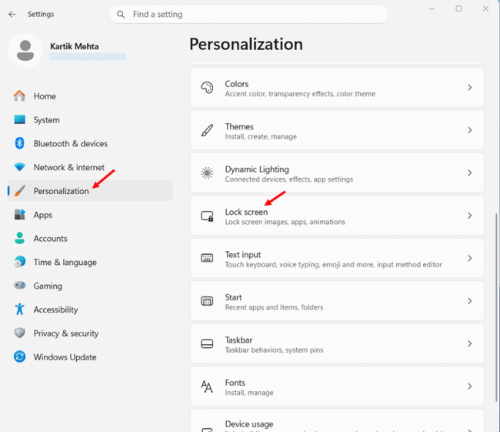Viewport: 500px width, 432px height.
Task: Open the Text input settings card
Action: click(337, 258)
